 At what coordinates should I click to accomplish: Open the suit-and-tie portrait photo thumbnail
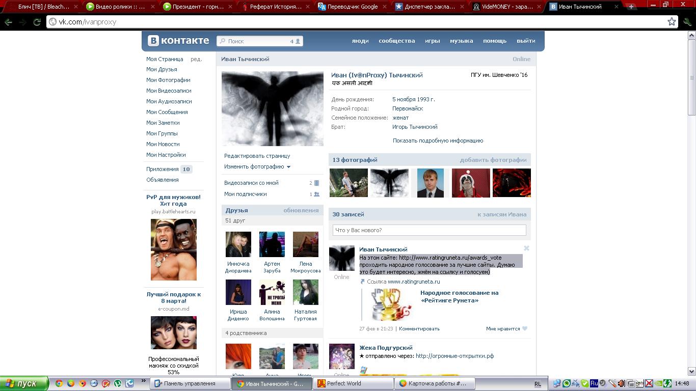(x=430, y=183)
